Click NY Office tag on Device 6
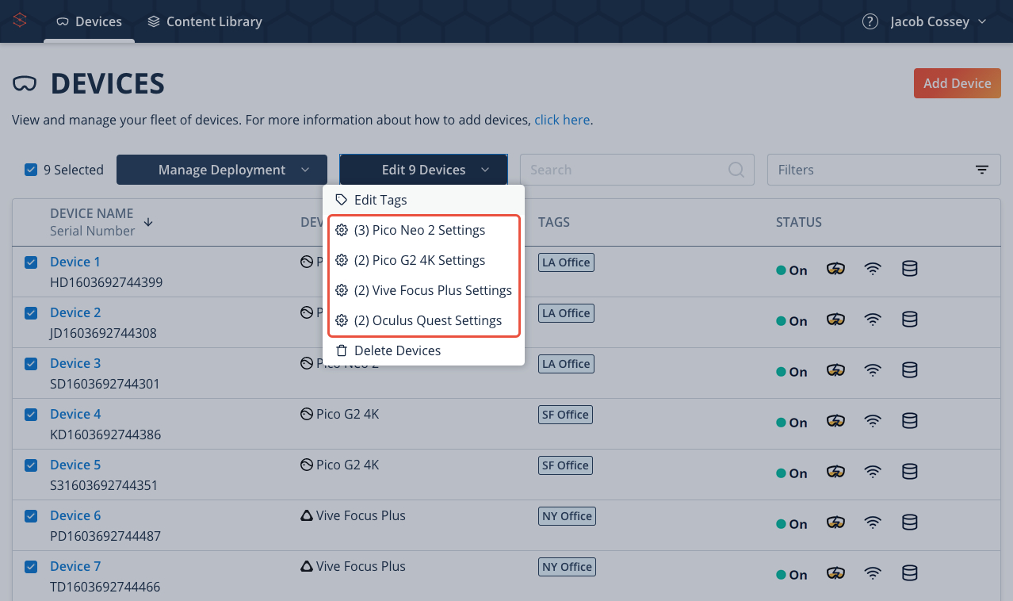The image size is (1013, 601). (x=567, y=516)
